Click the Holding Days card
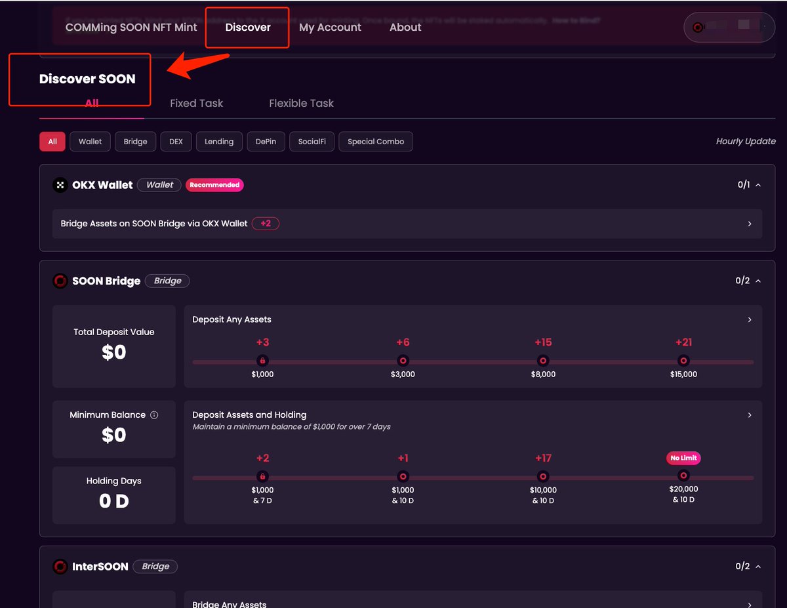 (114, 495)
